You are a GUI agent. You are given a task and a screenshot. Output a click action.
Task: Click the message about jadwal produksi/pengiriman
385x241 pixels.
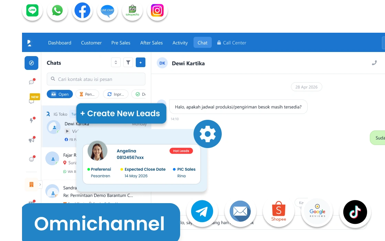[238, 107]
